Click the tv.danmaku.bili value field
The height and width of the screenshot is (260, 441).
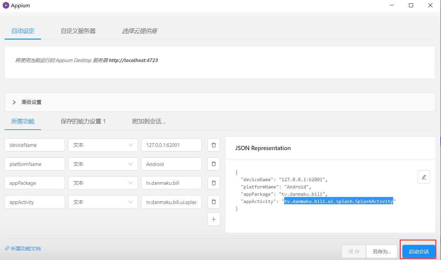point(171,183)
